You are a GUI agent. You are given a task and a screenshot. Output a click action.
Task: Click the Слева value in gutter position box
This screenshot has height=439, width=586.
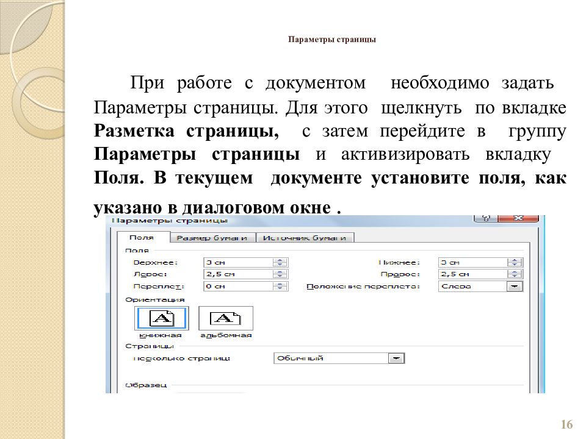[x=457, y=287]
